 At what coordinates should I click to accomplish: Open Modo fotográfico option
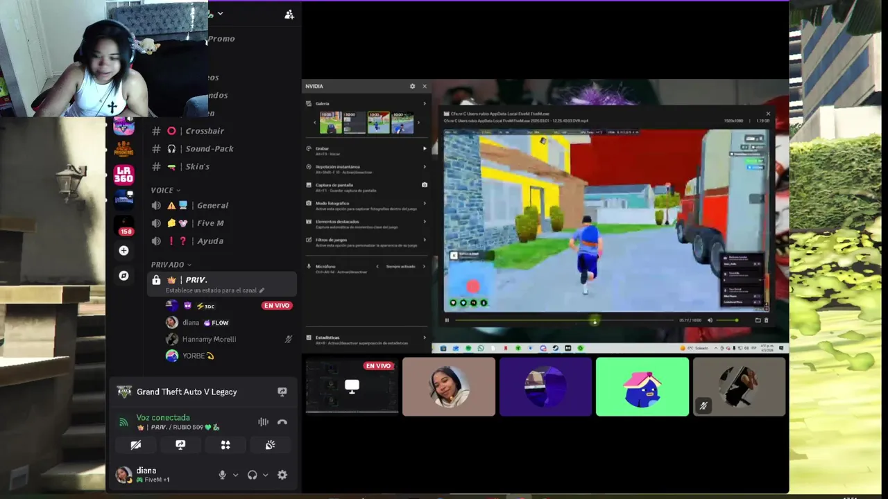tap(366, 205)
